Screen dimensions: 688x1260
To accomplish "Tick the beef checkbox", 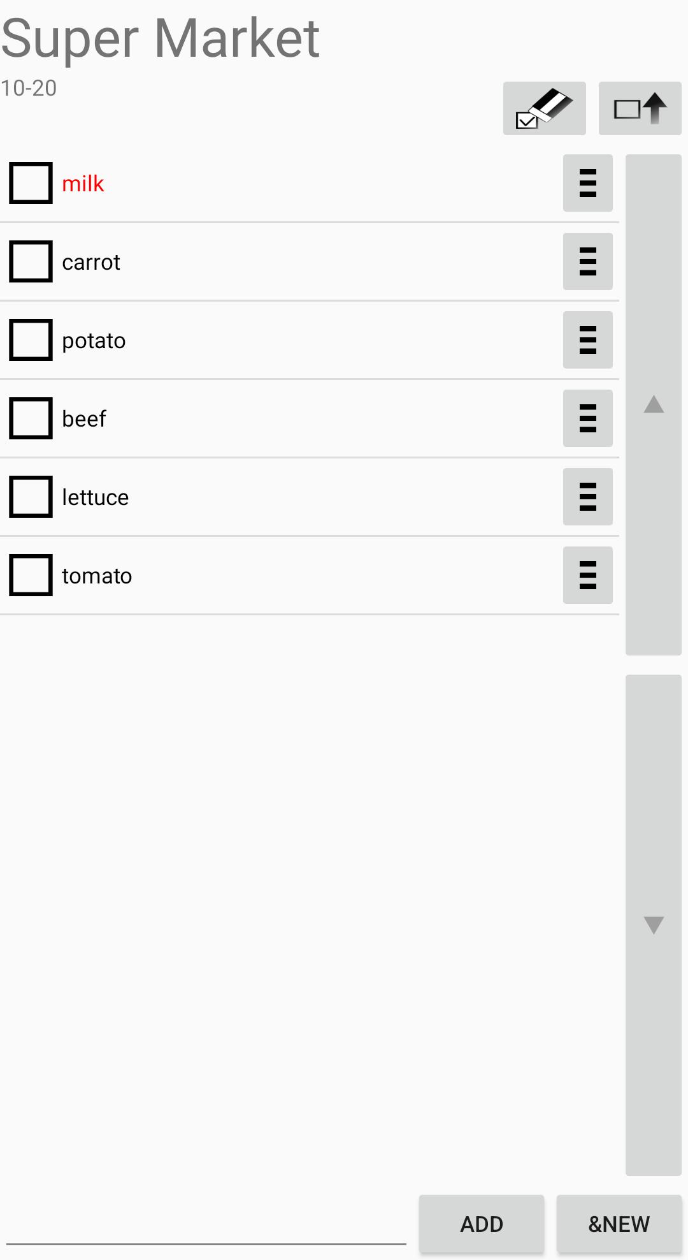I will tap(31, 418).
